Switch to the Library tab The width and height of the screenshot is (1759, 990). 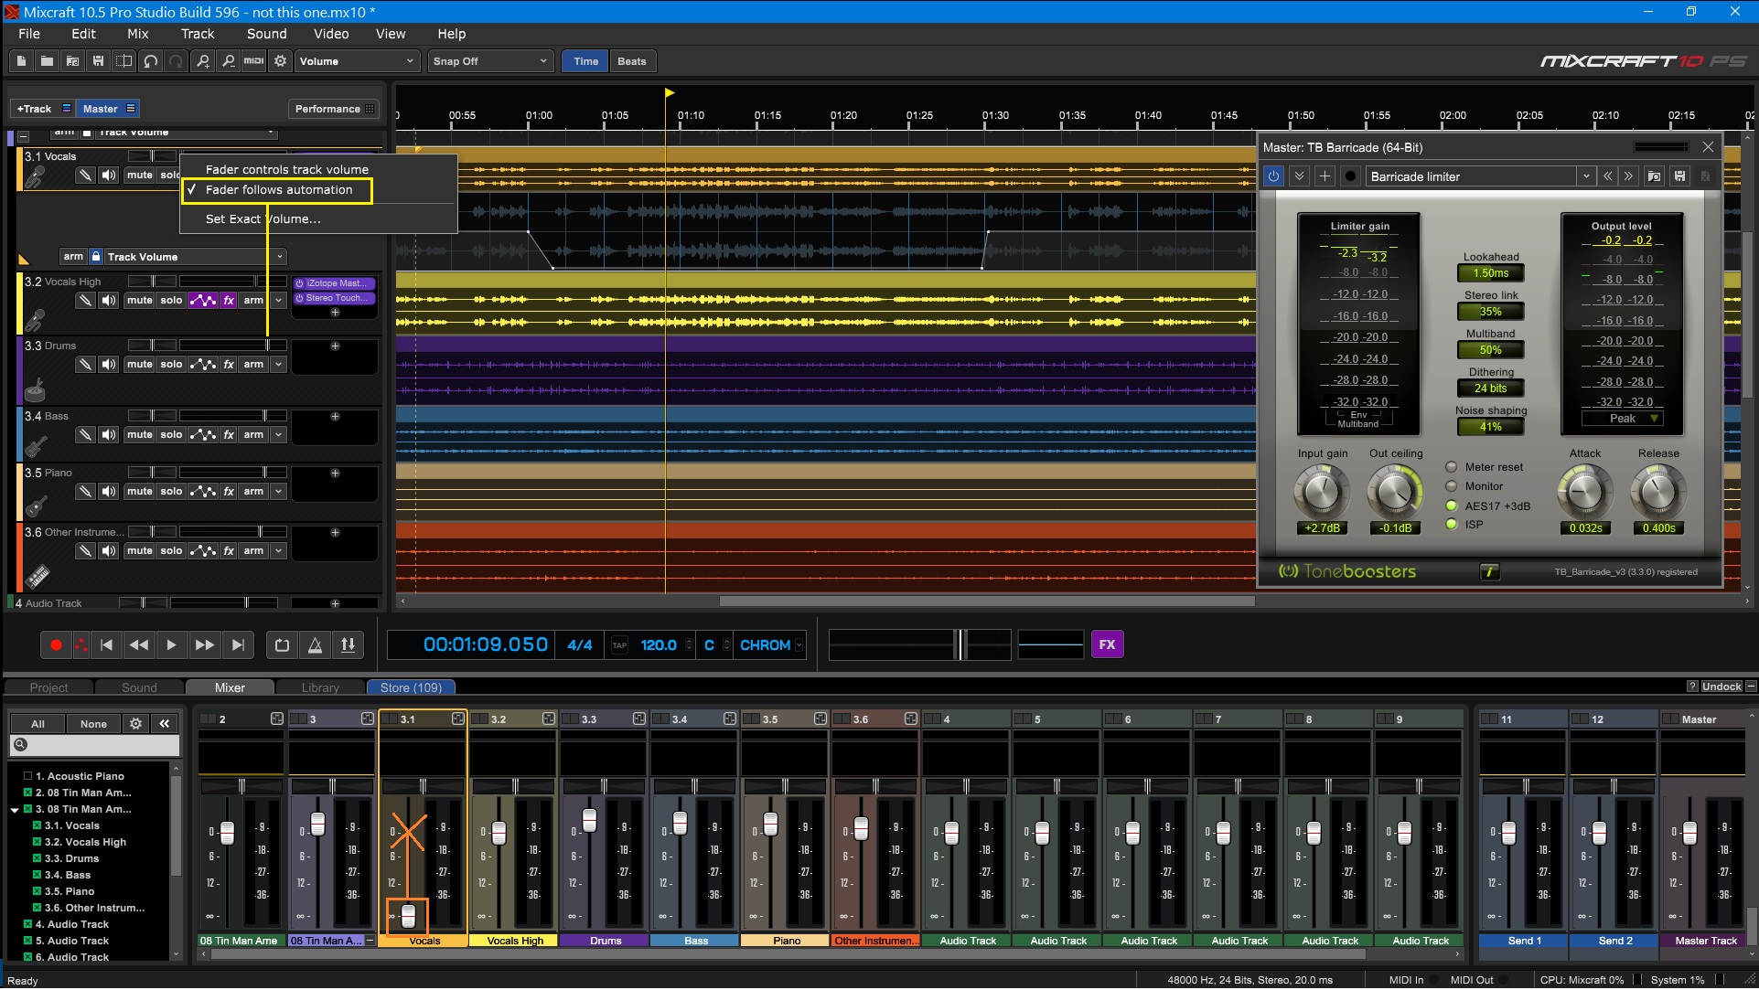pyautogui.click(x=320, y=687)
